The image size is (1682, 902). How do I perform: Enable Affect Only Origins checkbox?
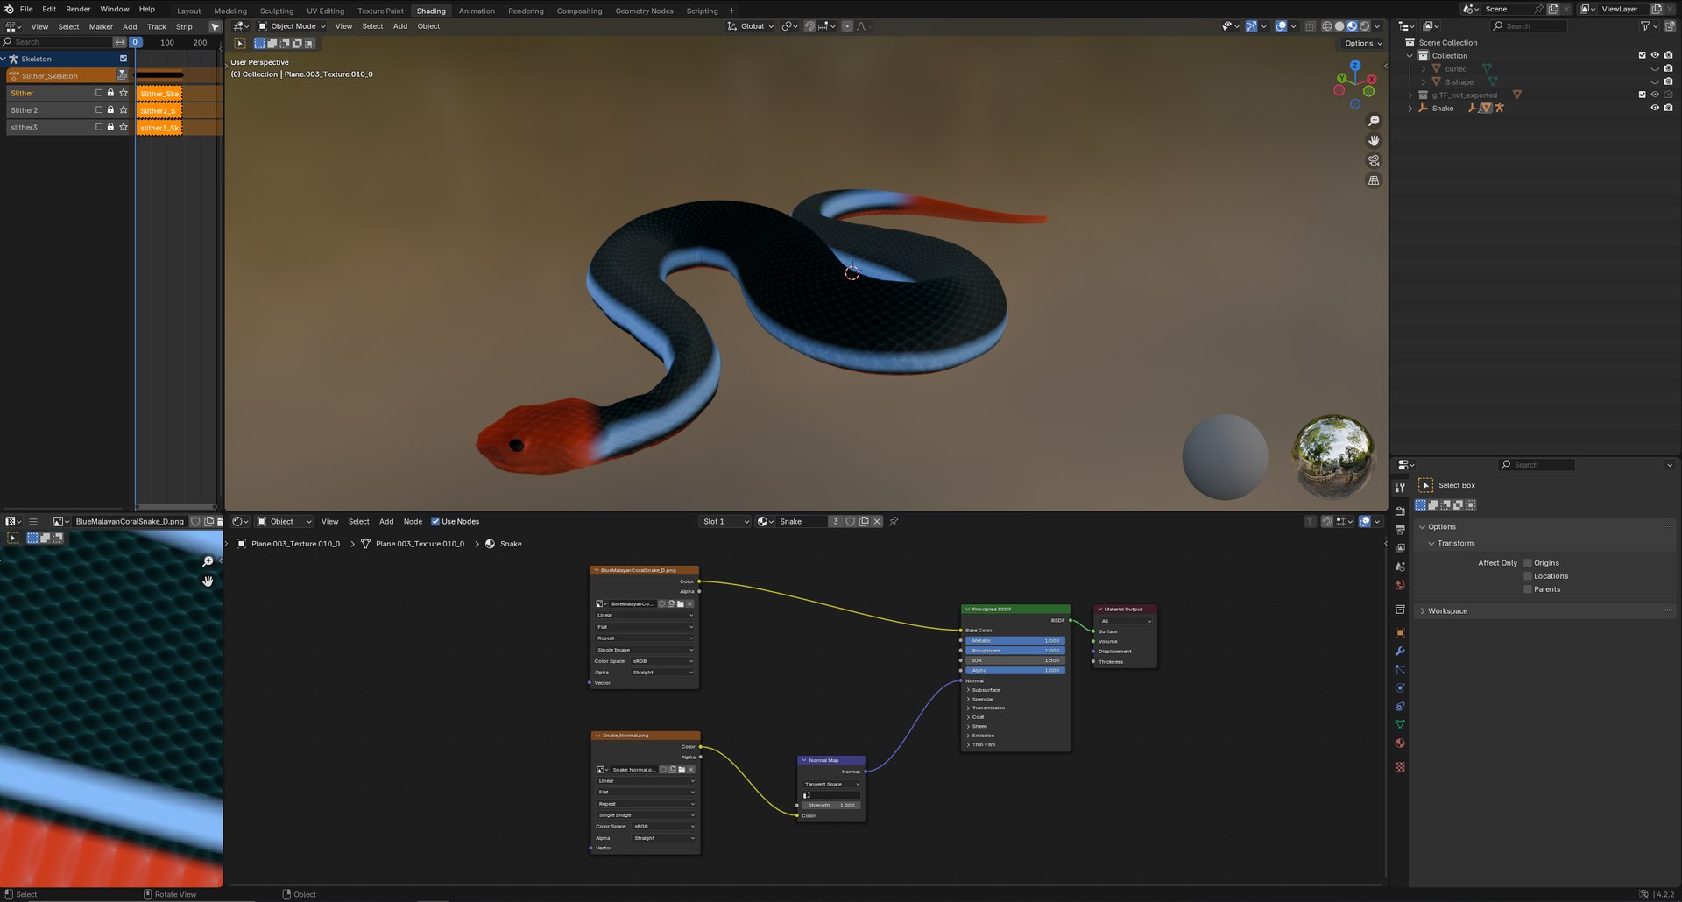click(1528, 563)
